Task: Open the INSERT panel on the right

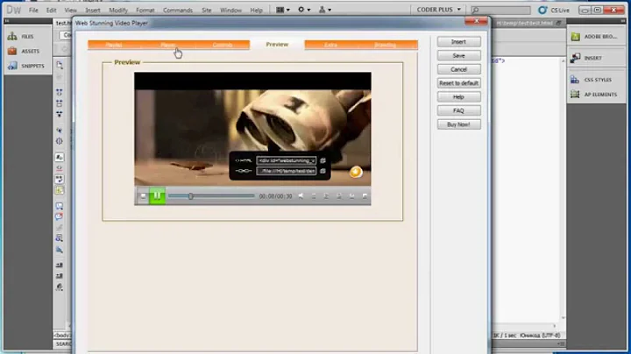Action: 586,58
